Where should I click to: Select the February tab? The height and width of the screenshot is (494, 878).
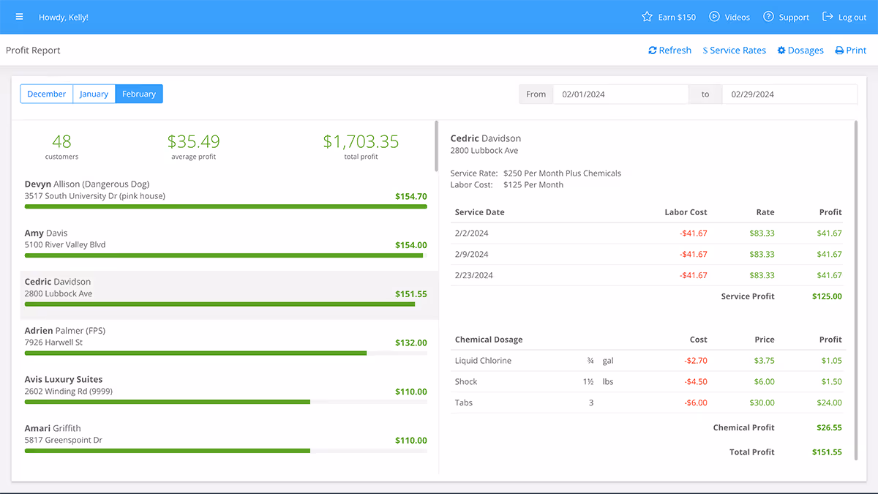139,94
